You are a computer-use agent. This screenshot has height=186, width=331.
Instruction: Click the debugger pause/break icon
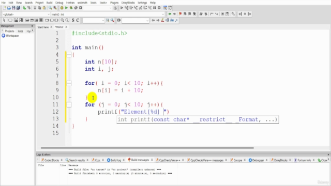click(x=155, y=8)
